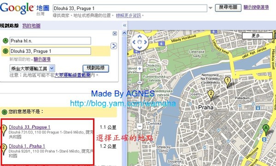Click destination field Dlouhá 33, Prague 1

tap(50, 51)
